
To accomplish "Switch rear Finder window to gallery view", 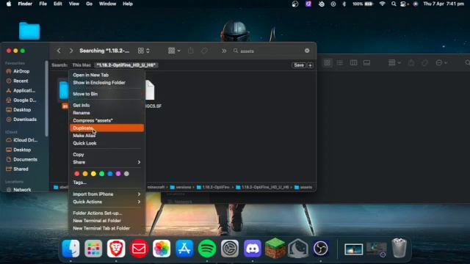I will point(367,63).
